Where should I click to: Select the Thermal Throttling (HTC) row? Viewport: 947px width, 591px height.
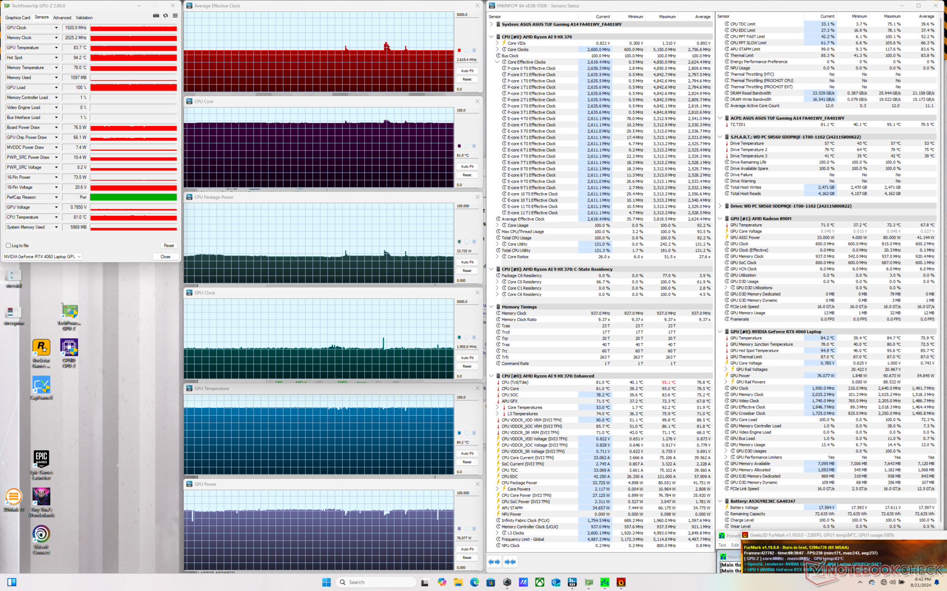(830, 74)
